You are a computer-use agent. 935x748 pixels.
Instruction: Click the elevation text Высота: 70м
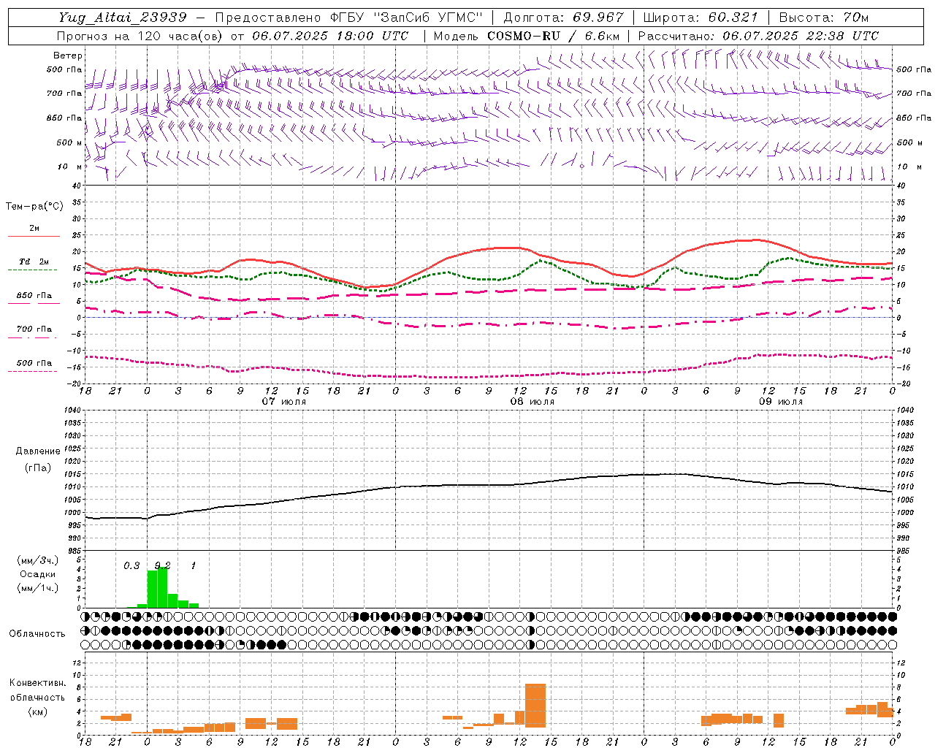click(824, 18)
